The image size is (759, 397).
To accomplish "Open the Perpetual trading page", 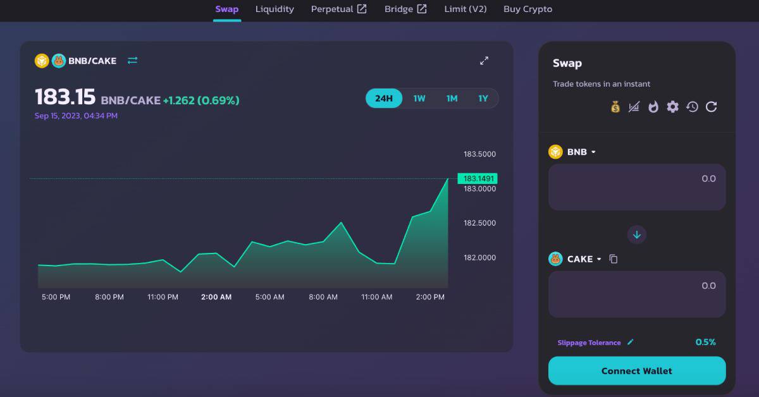I will [x=339, y=9].
